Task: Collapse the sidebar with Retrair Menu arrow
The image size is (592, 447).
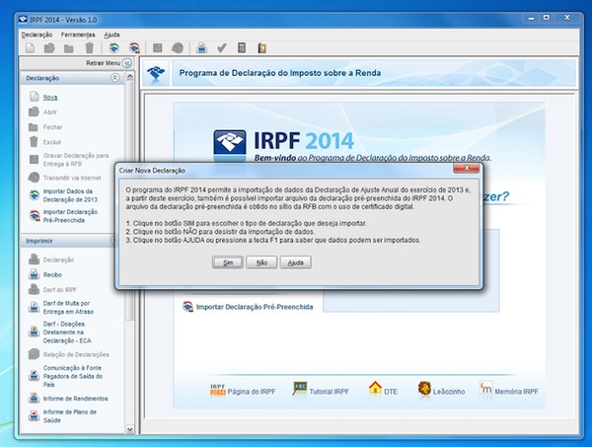Action: pyautogui.click(x=127, y=62)
